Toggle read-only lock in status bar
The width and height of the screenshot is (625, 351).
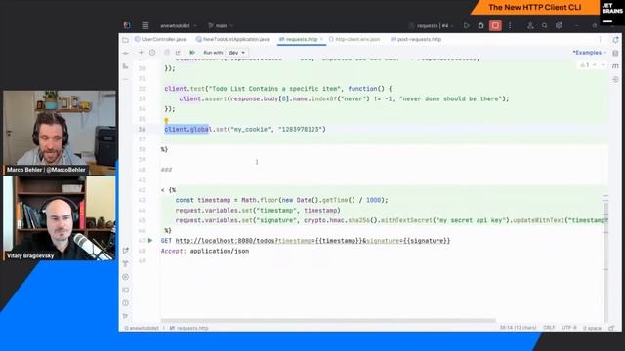(x=612, y=328)
